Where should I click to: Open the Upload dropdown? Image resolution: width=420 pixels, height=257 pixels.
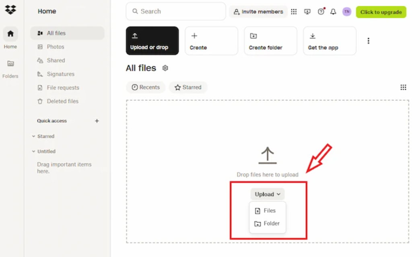click(268, 194)
